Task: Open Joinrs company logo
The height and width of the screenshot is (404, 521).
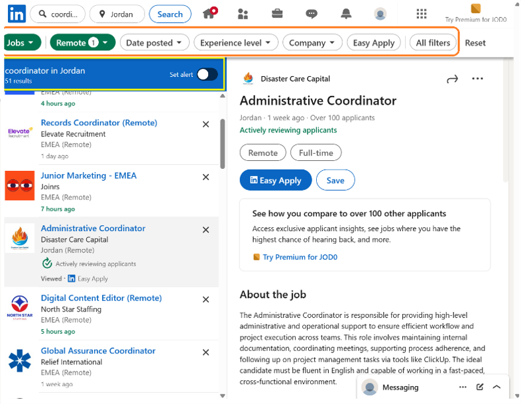Action: point(20,185)
